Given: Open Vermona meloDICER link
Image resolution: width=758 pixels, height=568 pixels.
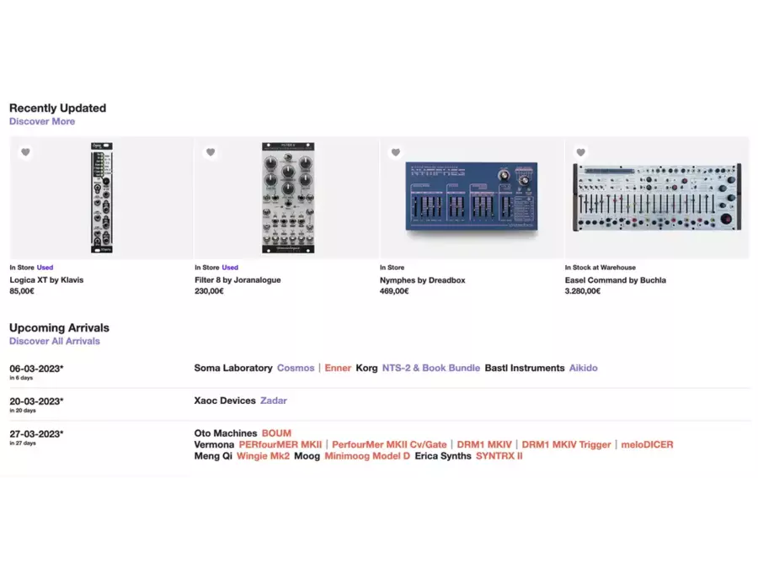Looking at the screenshot, I should click(648, 444).
